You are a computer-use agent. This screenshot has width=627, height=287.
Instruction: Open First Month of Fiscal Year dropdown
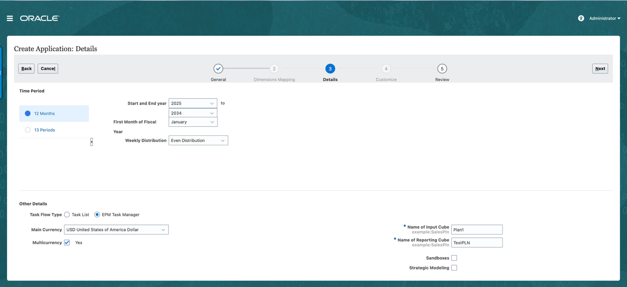193,122
